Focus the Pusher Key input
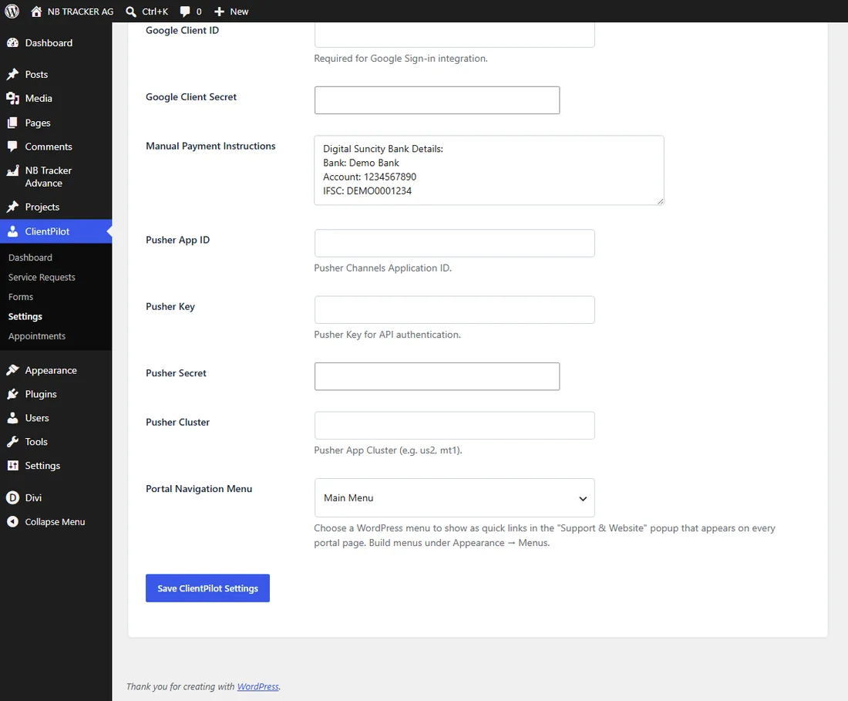848x701 pixels. [x=454, y=310]
